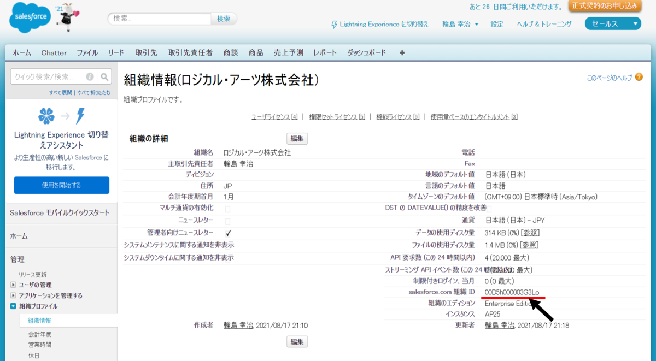The height and width of the screenshot is (361, 656).
Task: Open the セールス app switcher dropdown
Action: [612, 23]
